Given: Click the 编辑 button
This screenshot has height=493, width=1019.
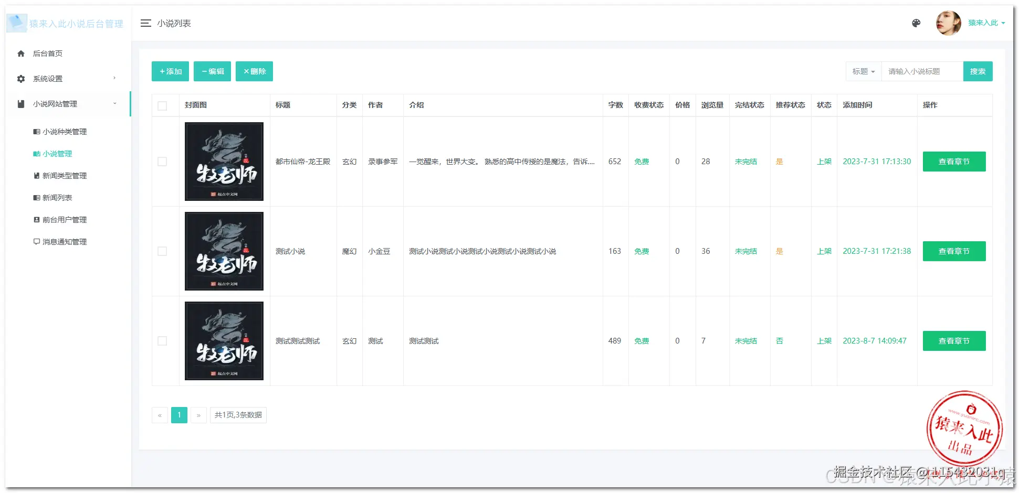Looking at the screenshot, I should point(212,71).
